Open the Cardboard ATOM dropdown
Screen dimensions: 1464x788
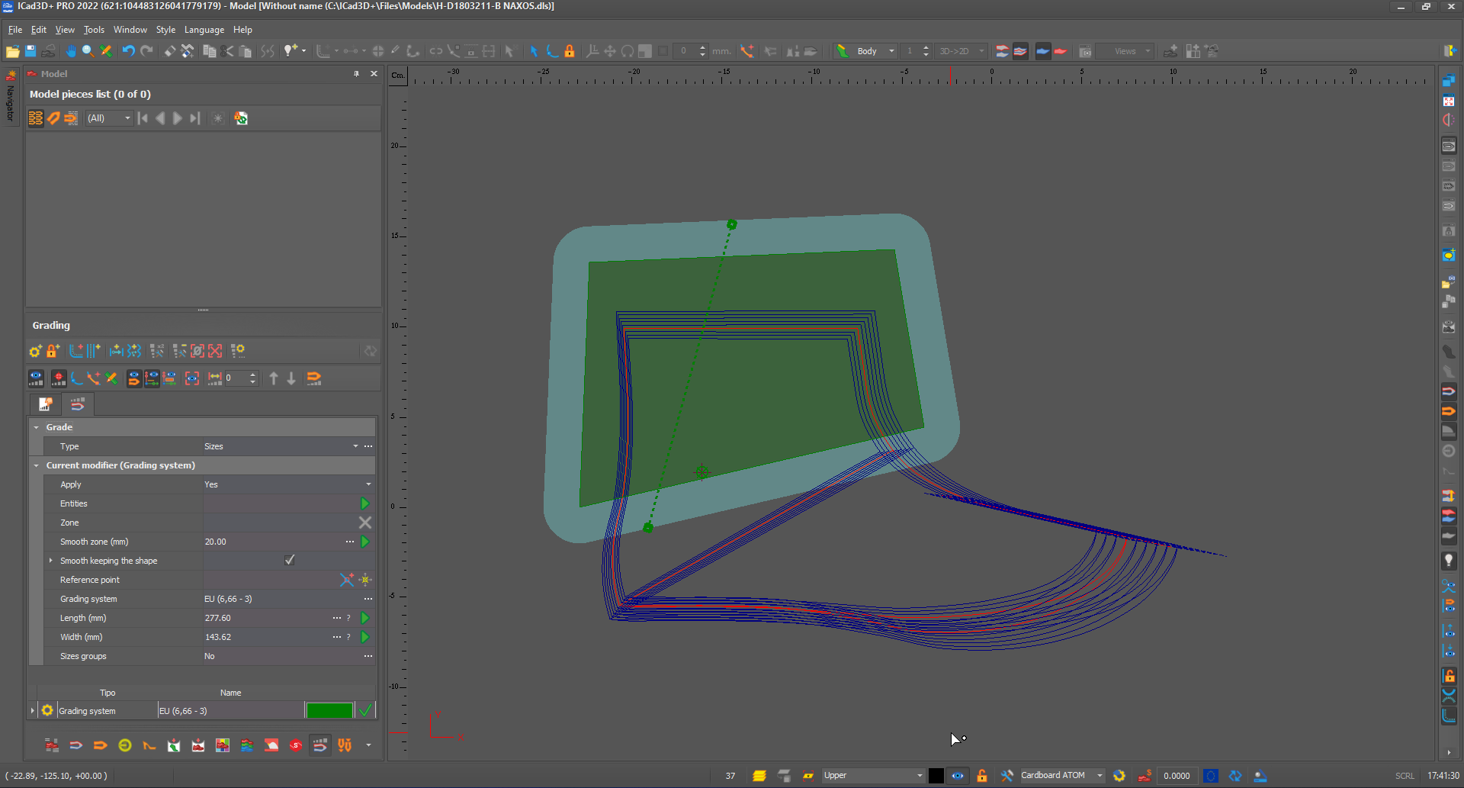(1100, 776)
